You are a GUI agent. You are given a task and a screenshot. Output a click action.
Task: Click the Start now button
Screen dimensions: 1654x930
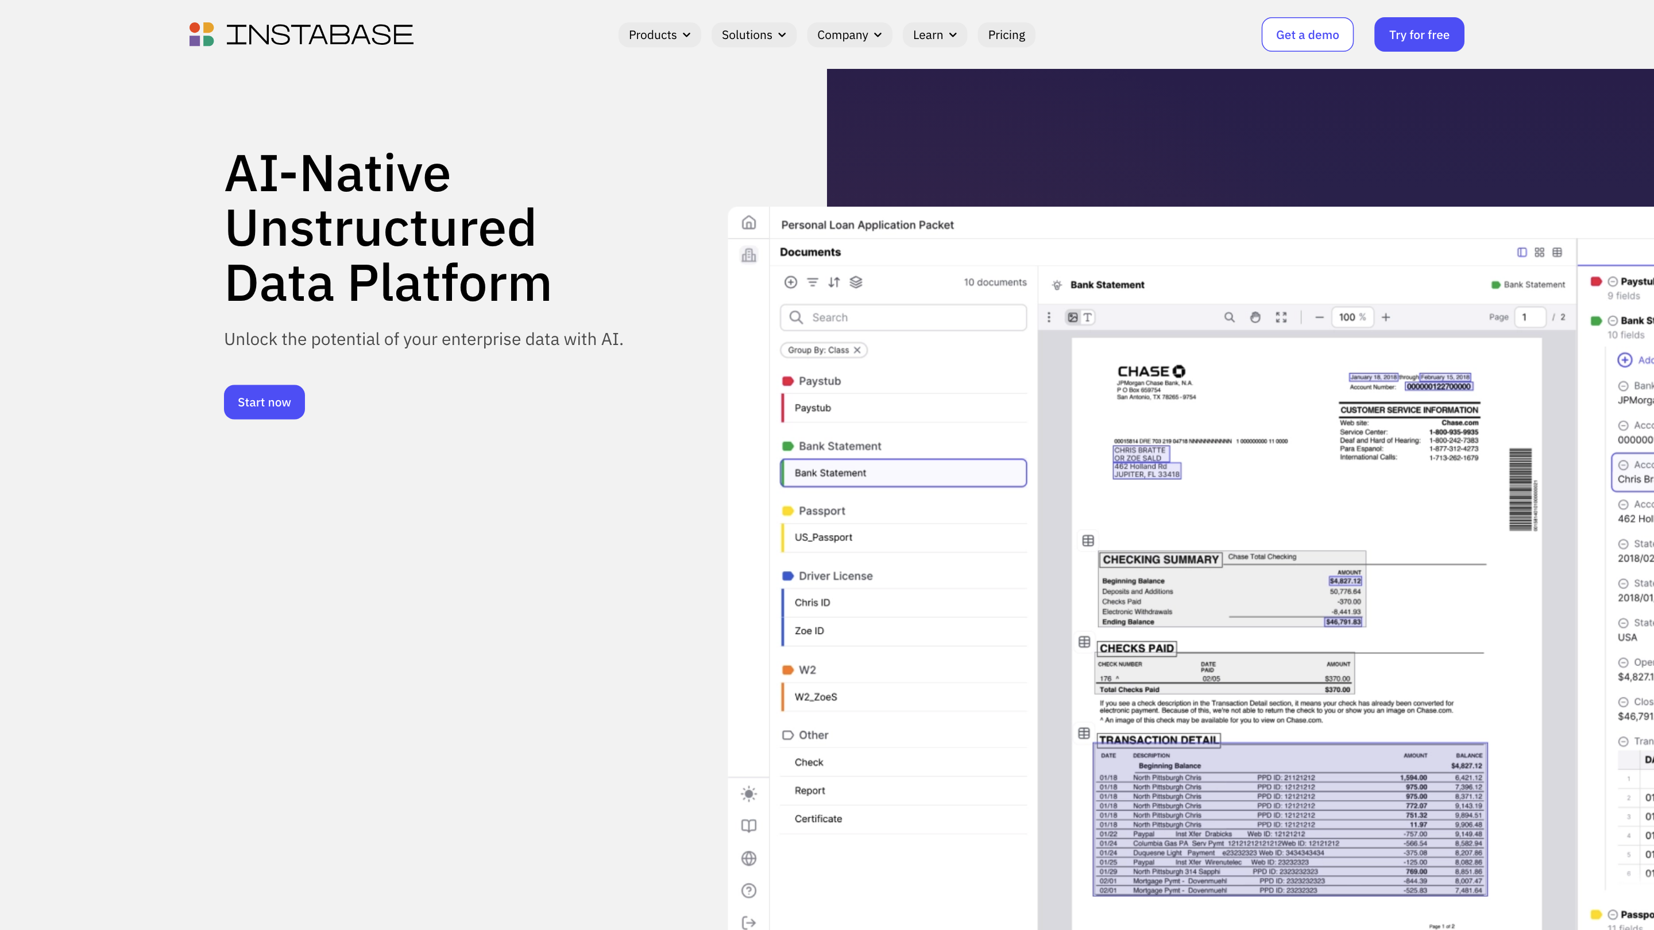(x=264, y=402)
